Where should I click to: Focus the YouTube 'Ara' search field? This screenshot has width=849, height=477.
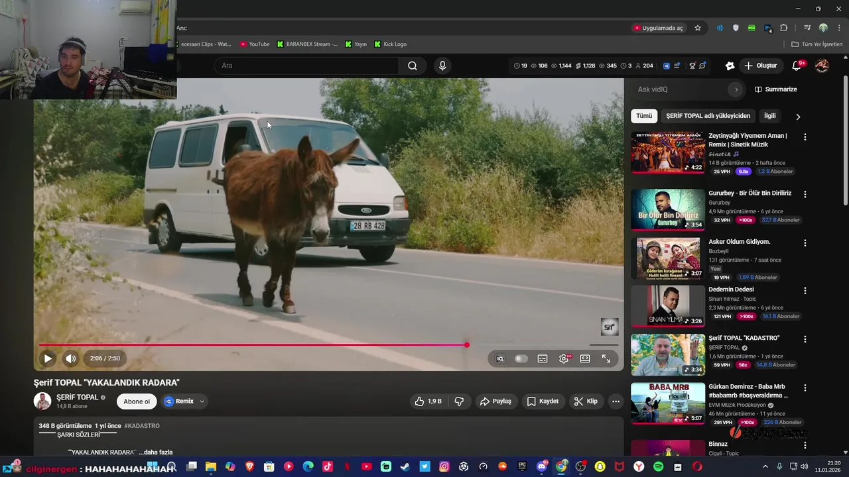tap(306, 66)
